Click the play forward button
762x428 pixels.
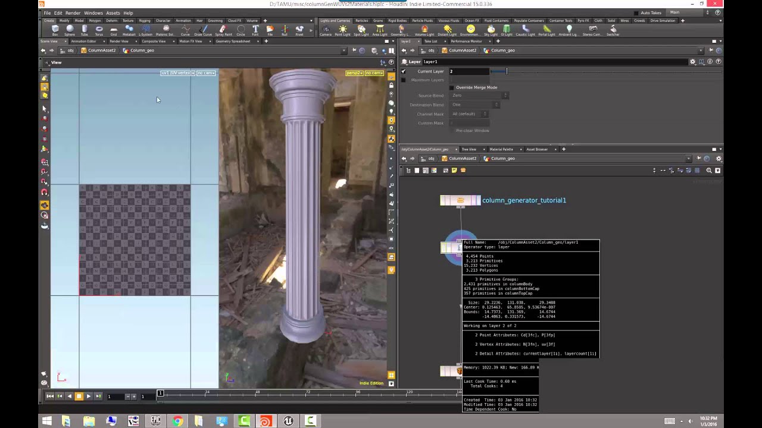pos(89,396)
